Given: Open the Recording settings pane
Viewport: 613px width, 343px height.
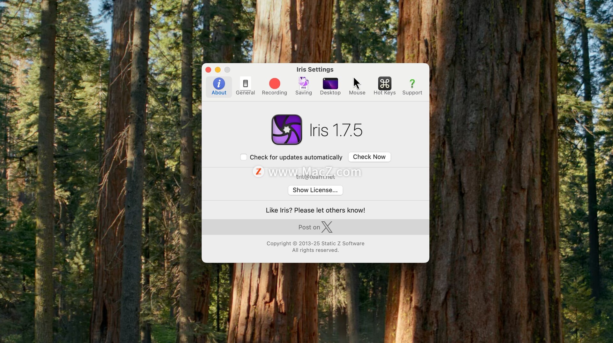Looking at the screenshot, I should [x=274, y=87].
